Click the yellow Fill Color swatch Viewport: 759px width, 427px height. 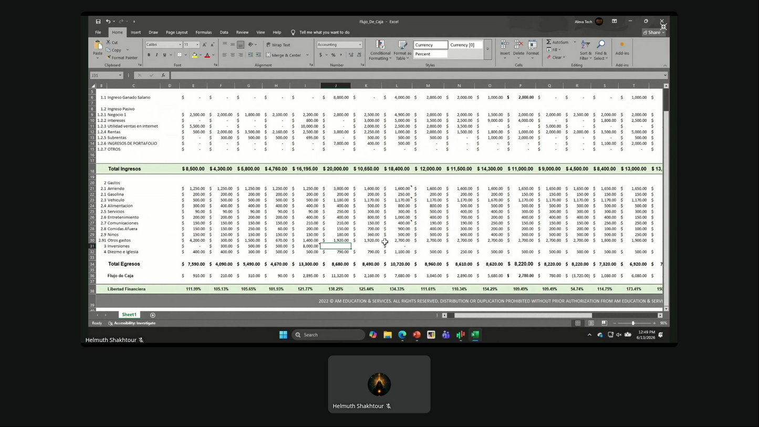(x=194, y=55)
